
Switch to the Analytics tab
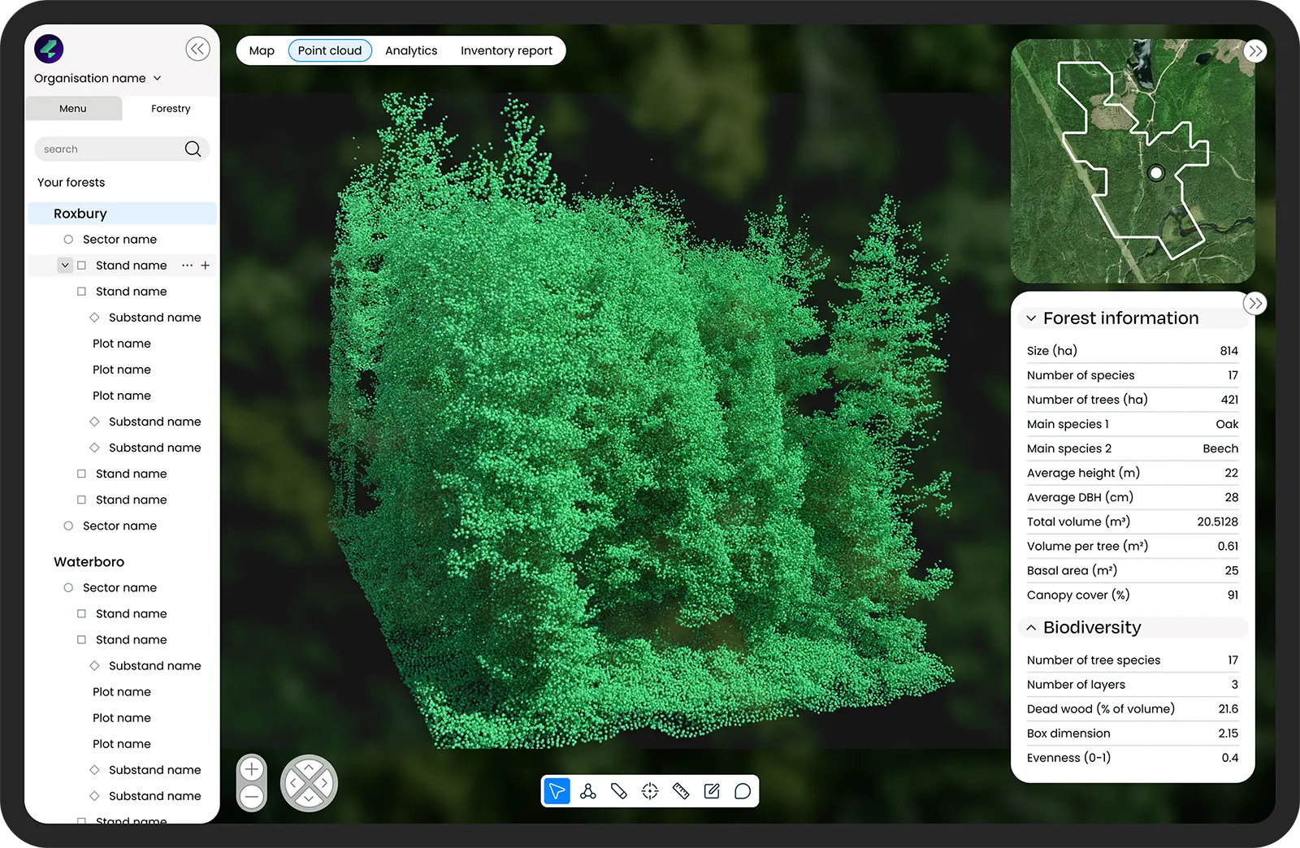[411, 50]
